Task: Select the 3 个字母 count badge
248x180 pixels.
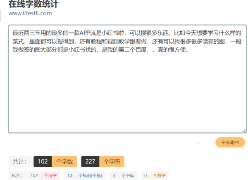Action: 123,175
